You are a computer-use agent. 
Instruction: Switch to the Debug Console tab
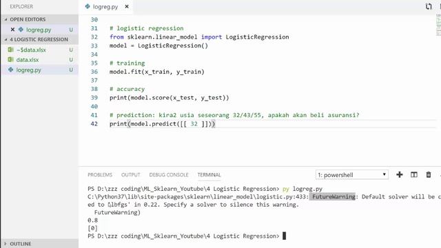(169, 175)
